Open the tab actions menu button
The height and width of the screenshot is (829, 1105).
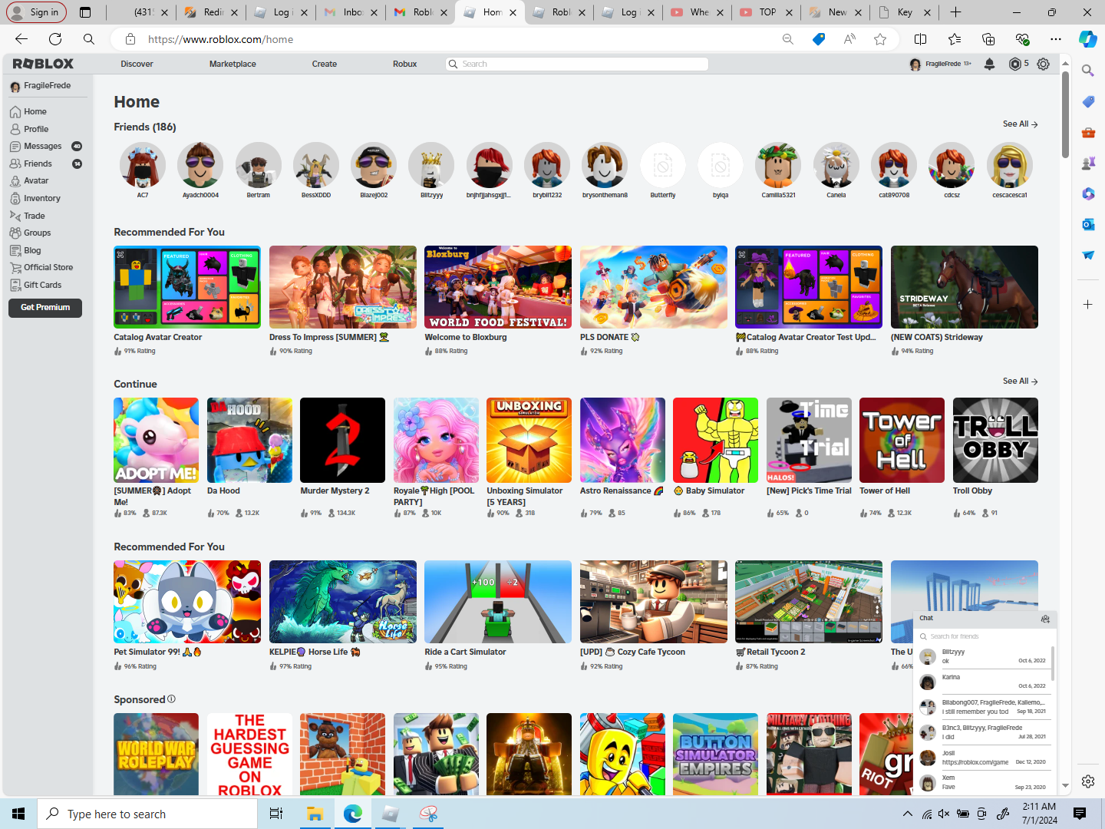click(x=85, y=12)
